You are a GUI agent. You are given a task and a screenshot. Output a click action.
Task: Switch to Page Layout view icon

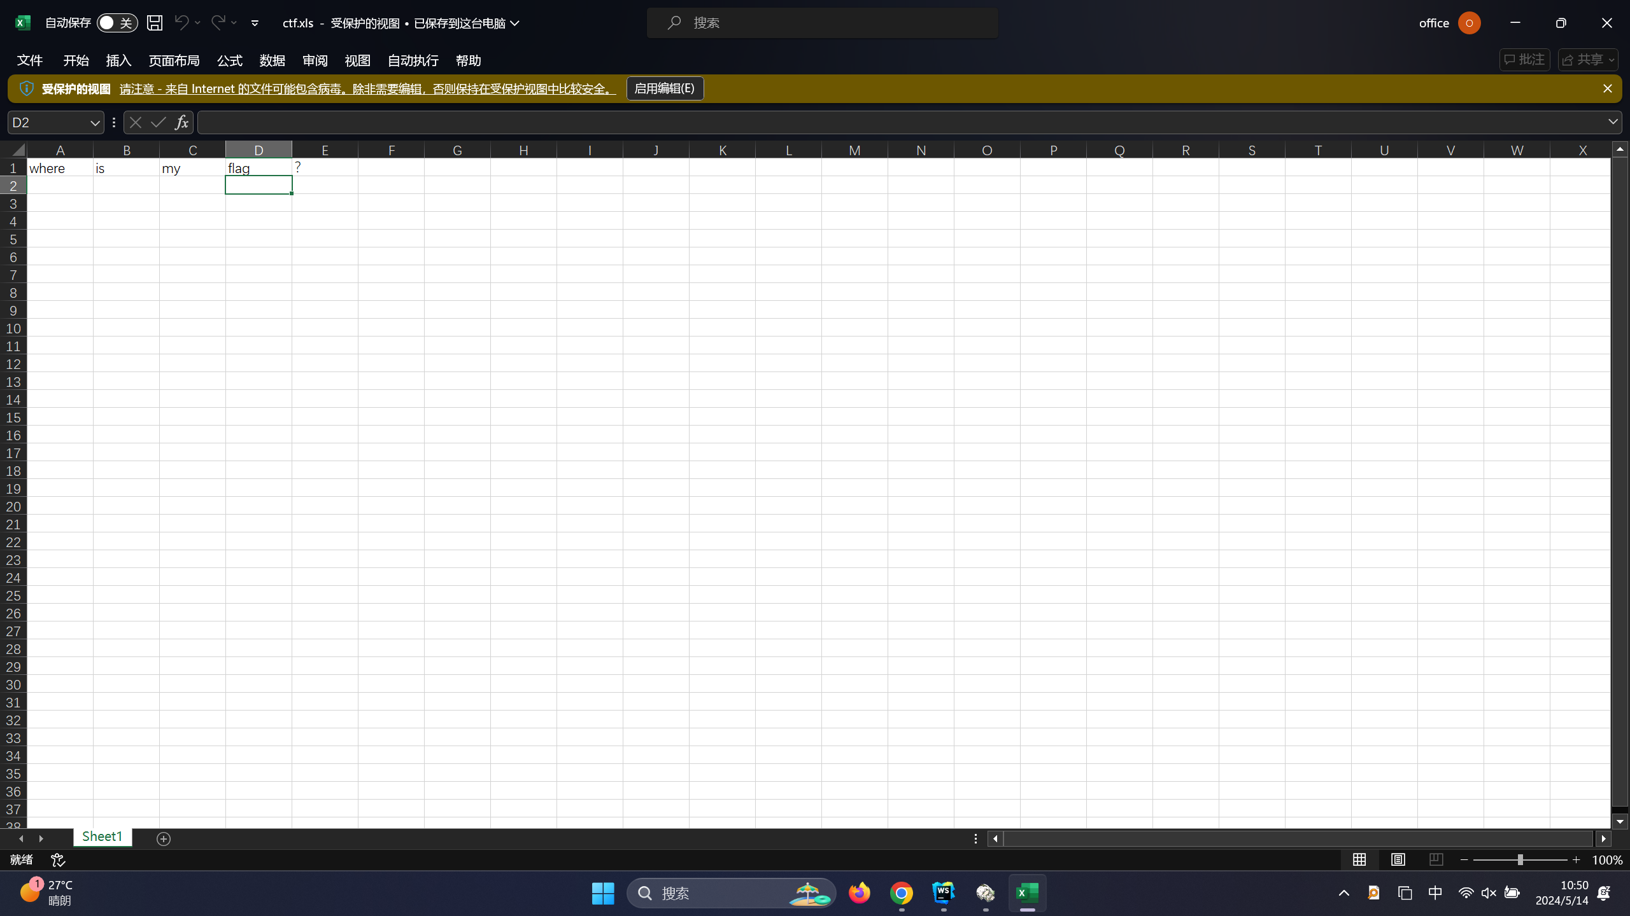[x=1398, y=860]
